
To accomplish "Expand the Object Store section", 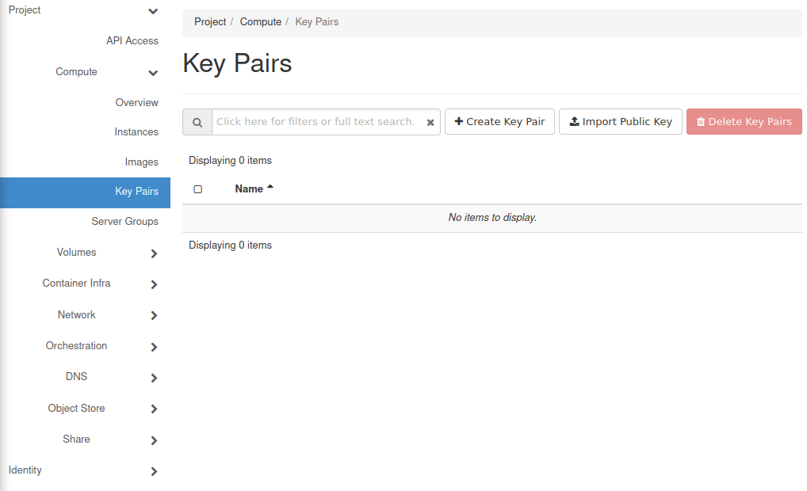I will [x=154, y=409].
